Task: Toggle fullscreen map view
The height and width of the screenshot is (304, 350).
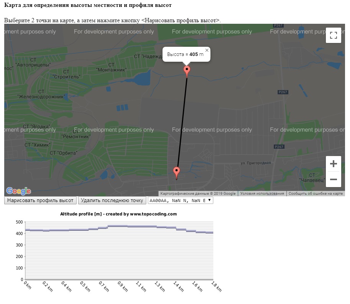Action: pos(333,35)
